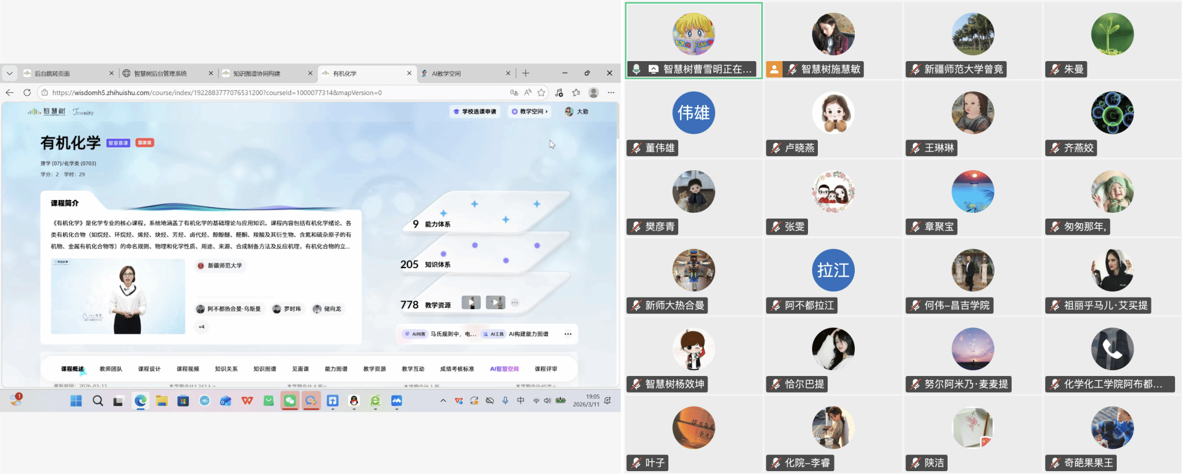Click the AI智慧空间 link
This screenshot has width=1182, height=474.
(504, 369)
